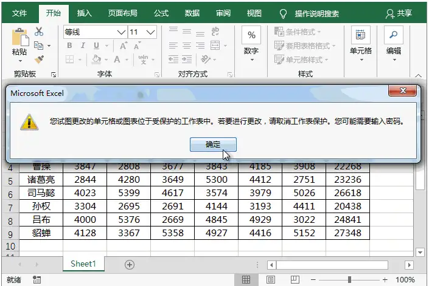
Task: Open the 视图 ribbon tab
Action: click(x=254, y=13)
